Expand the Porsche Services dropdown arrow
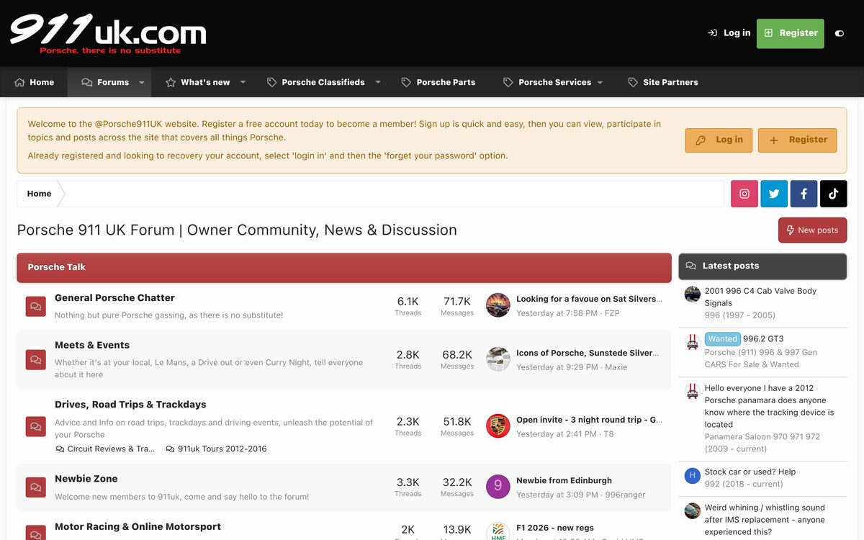The image size is (864, 540). coord(600,82)
